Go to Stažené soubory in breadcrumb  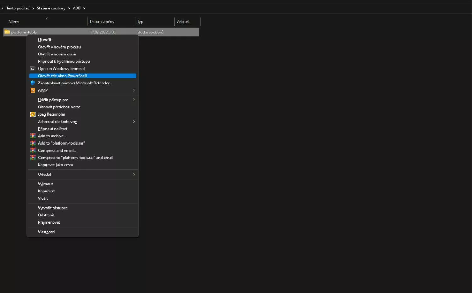tap(51, 8)
